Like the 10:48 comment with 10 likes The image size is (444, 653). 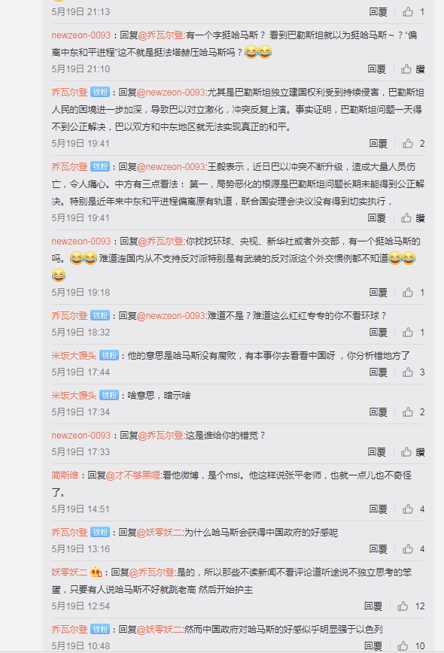pos(403,646)
